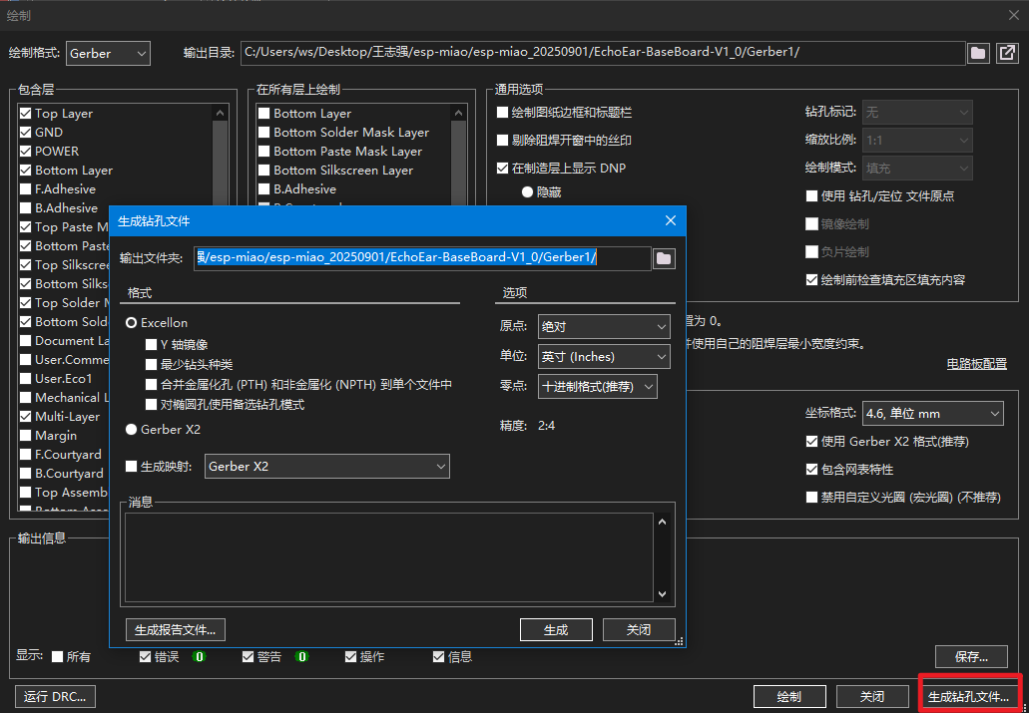
Task: Open the 零点 format dropdown
Action: click(597, 386)
